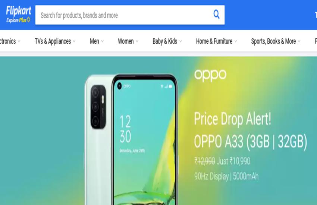Image resolution: width=317 pixels, height=205 pixels.
Task: Click the phone's rear camera module image
Action: click(x=98, y=107)
